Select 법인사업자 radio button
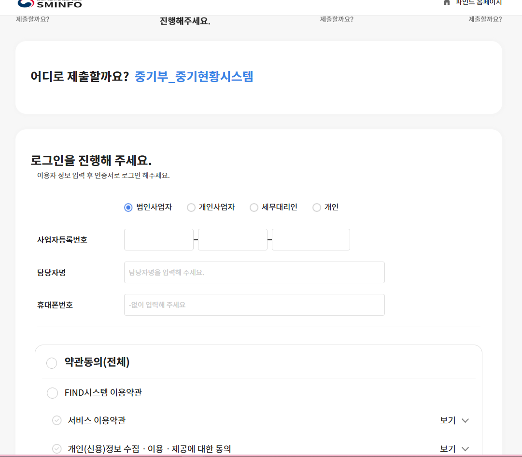The height and width of the screenshot is (457, 522). click(128, 208)
